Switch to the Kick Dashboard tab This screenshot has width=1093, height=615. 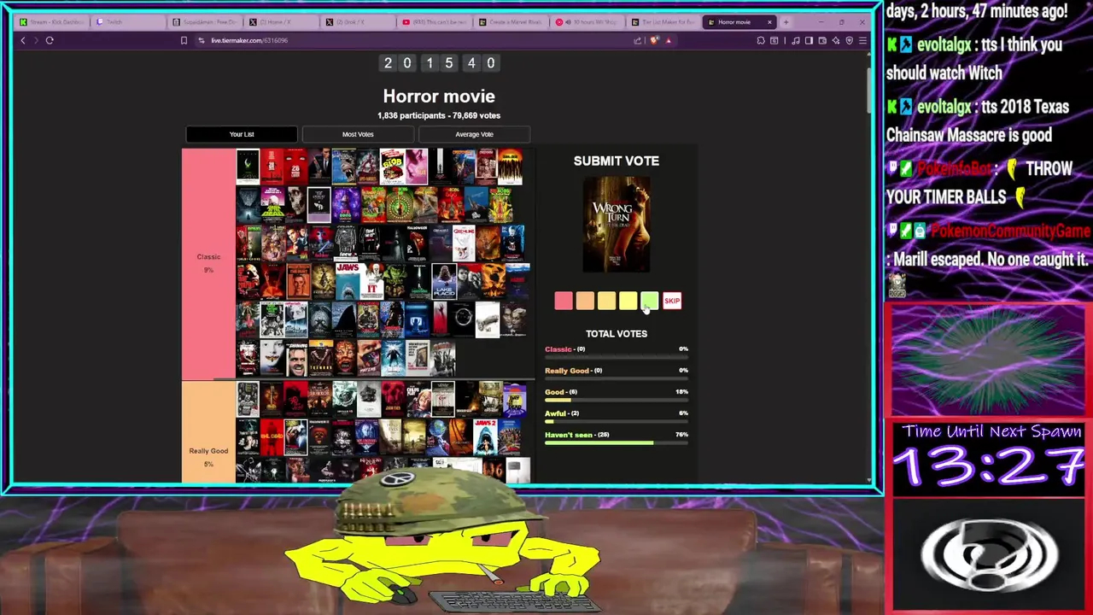tap(52, 22)
